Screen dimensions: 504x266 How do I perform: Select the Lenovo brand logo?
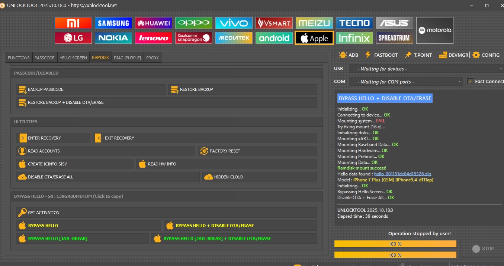154,38
